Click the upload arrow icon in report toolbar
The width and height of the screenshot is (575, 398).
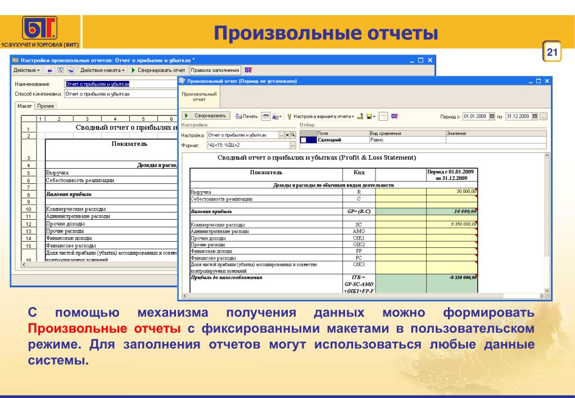click(360, 116)
